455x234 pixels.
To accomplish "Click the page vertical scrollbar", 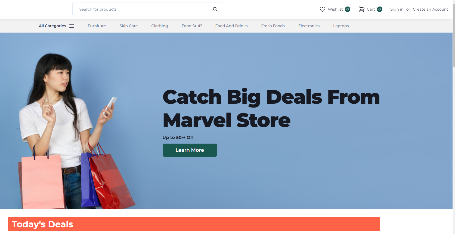I will [x=454, y=117].
